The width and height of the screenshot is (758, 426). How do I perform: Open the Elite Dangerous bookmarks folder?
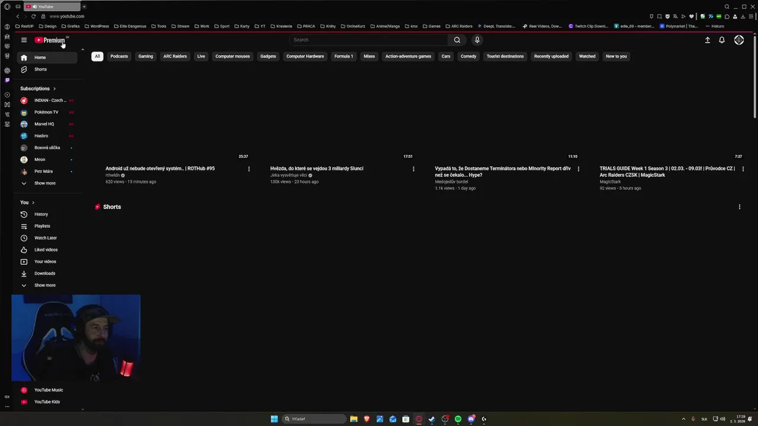(130, 26)
